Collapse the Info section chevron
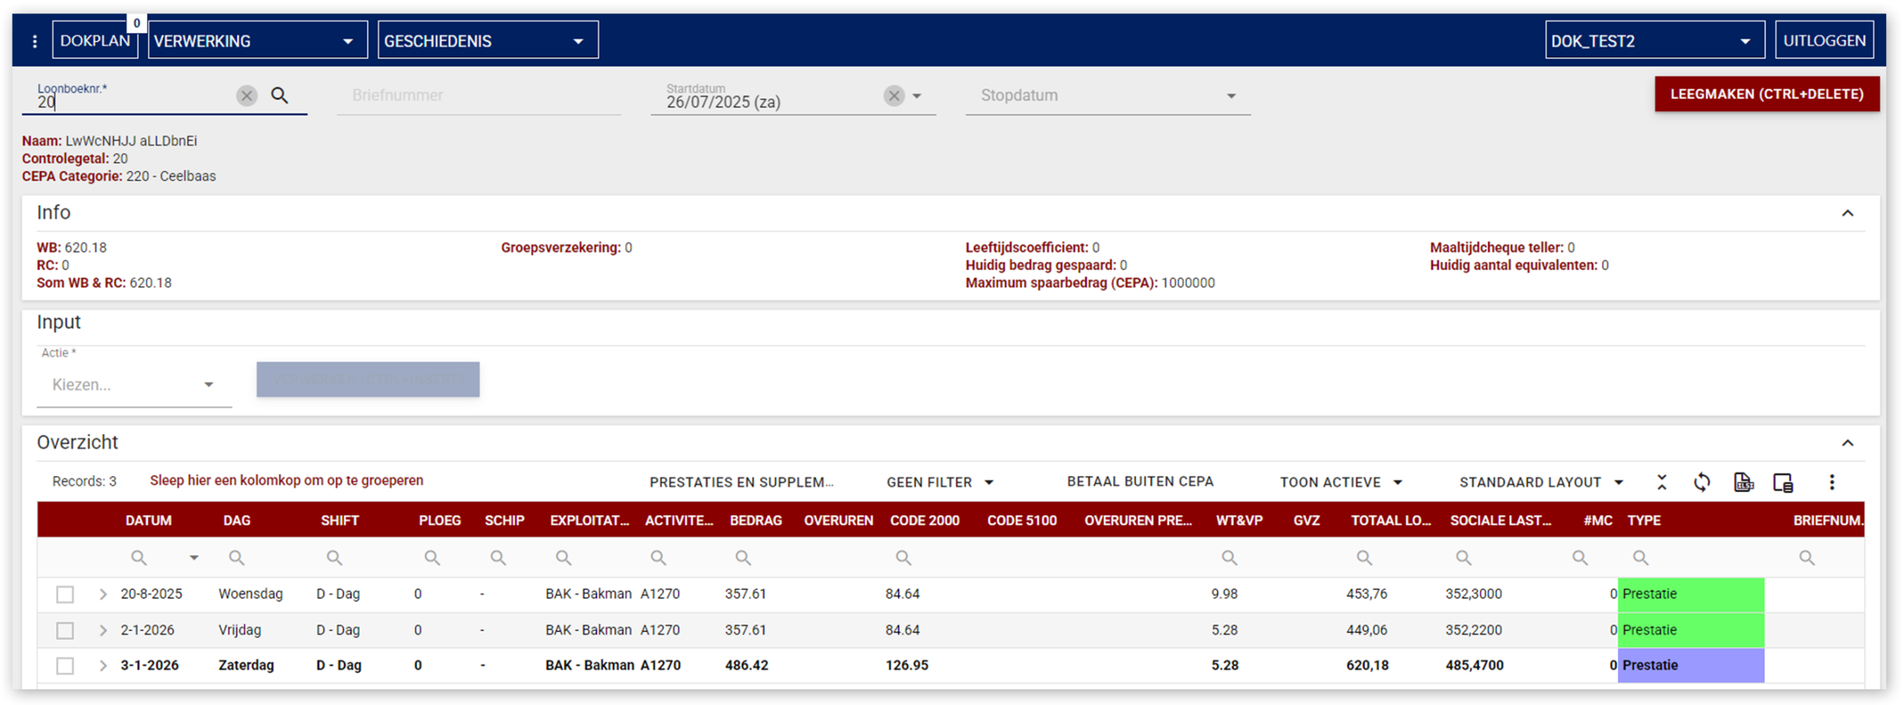 coord(1847,213)
